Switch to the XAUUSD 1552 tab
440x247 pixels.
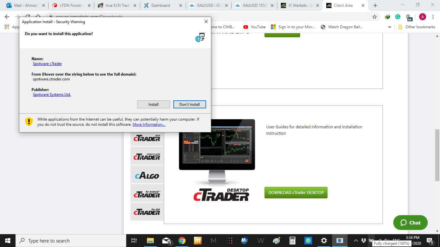point(254,5)
